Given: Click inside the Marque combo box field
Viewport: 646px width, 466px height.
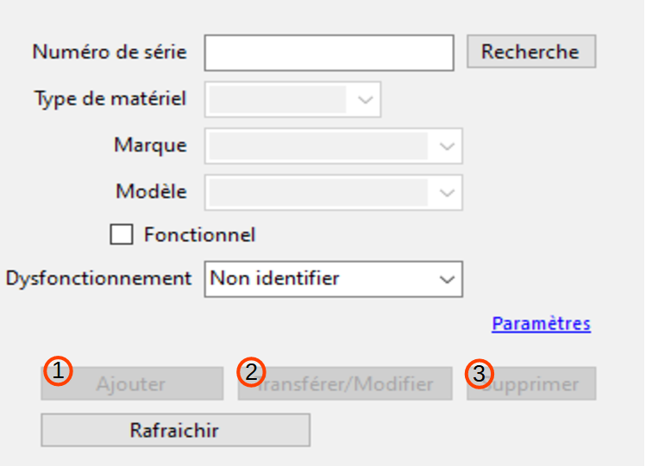Looking at the screenshot, I should [x=333, y=146].
